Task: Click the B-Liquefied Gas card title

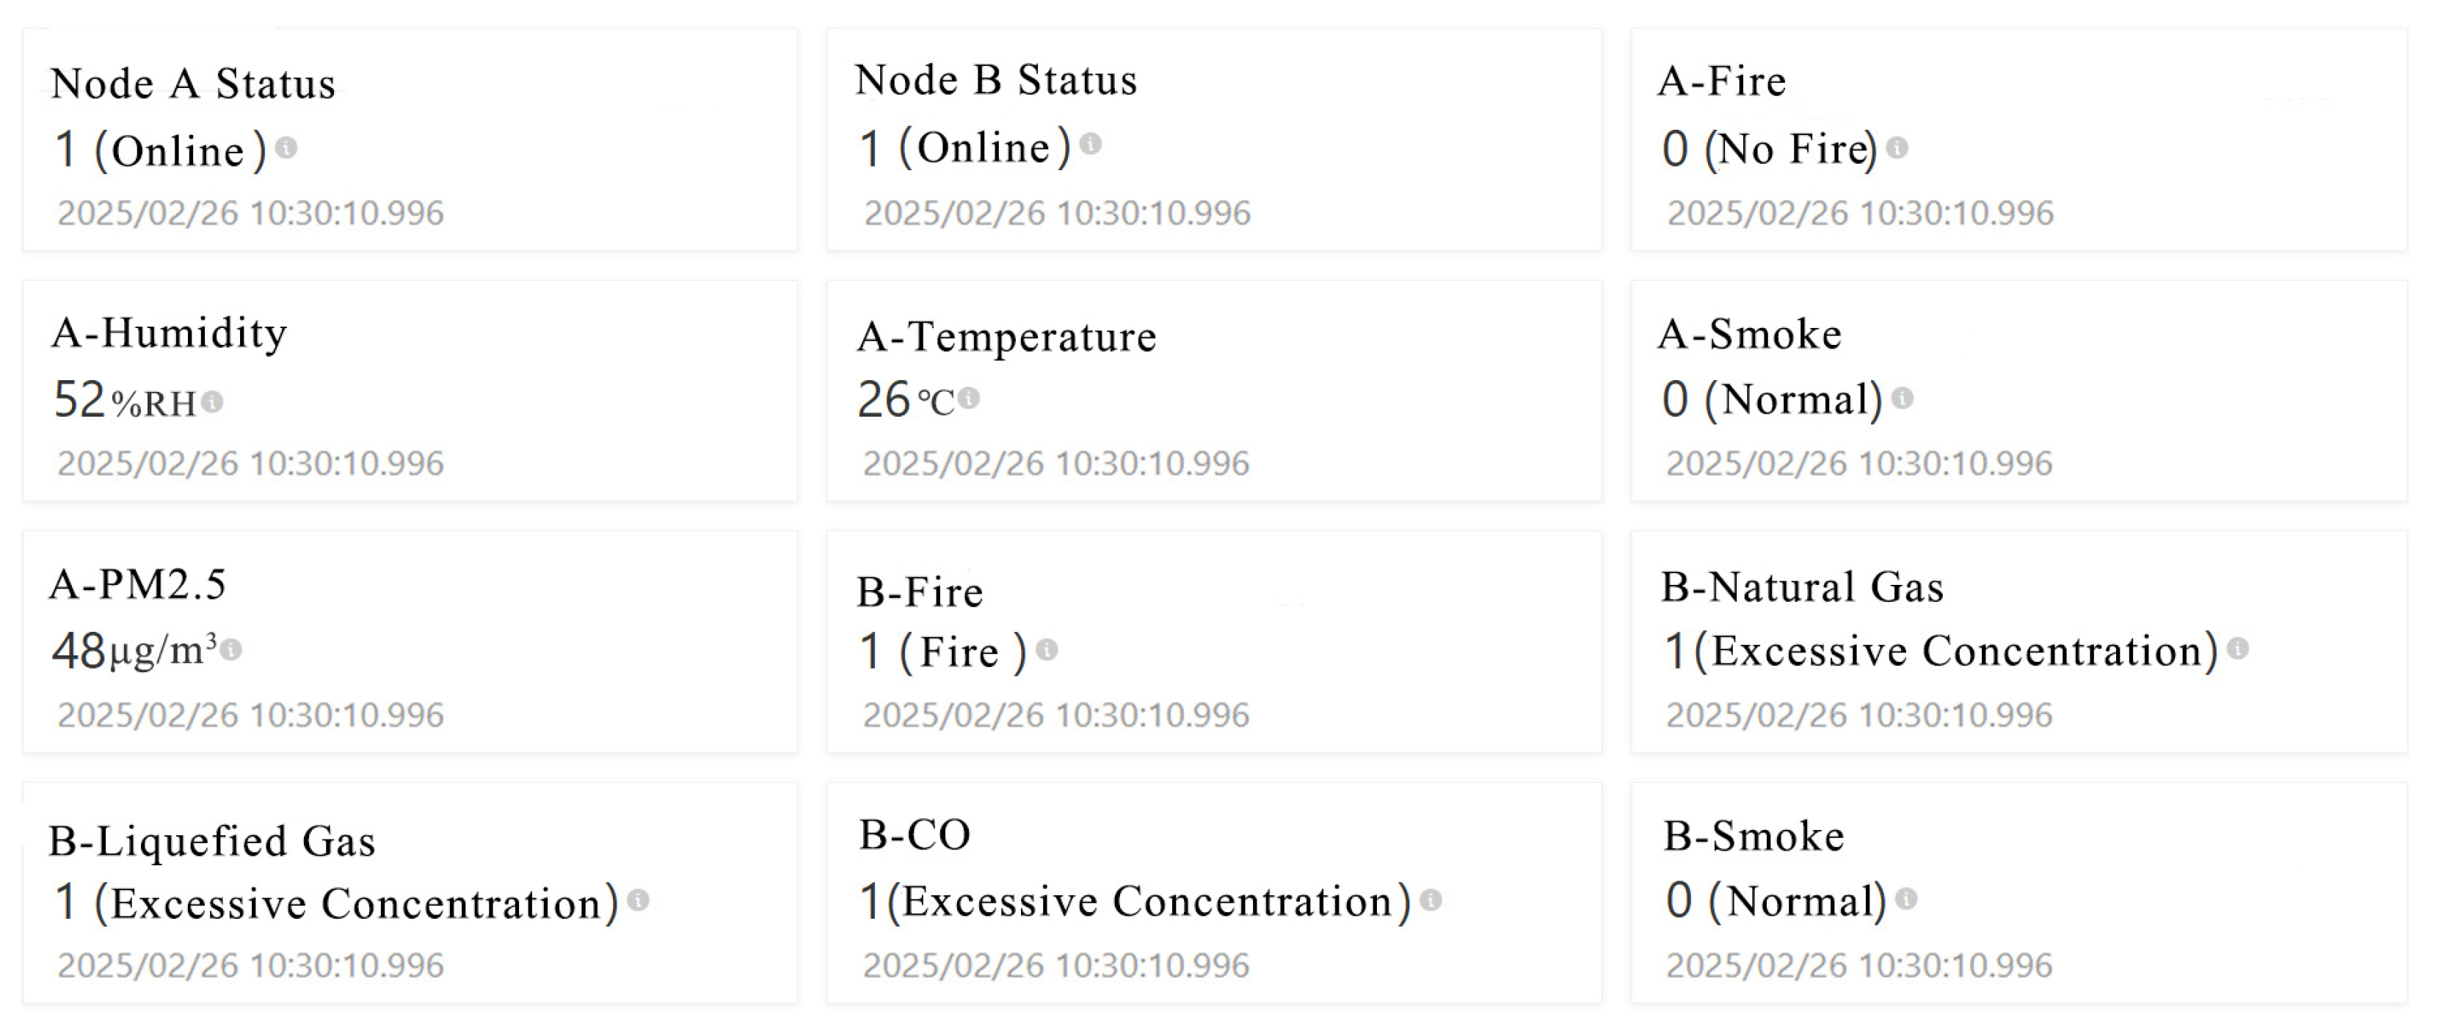Action: pyautogui.click(x=212, y=841)
